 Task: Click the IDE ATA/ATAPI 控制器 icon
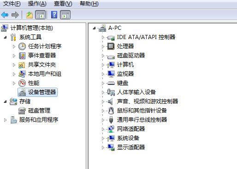click(x=111, y=38)
